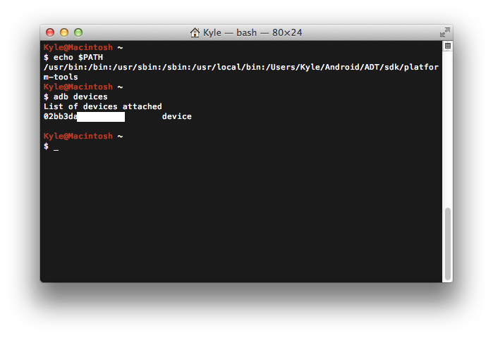Click the white redacted box over the serial
The image size is (493, 338).
101,117
